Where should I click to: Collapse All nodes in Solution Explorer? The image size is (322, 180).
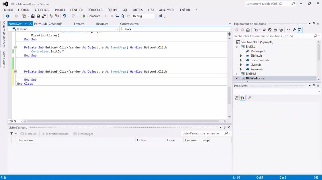[x=275, y=30]
